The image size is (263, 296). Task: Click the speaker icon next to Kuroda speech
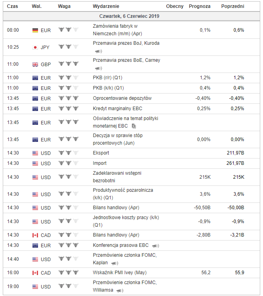coord(98,51)
